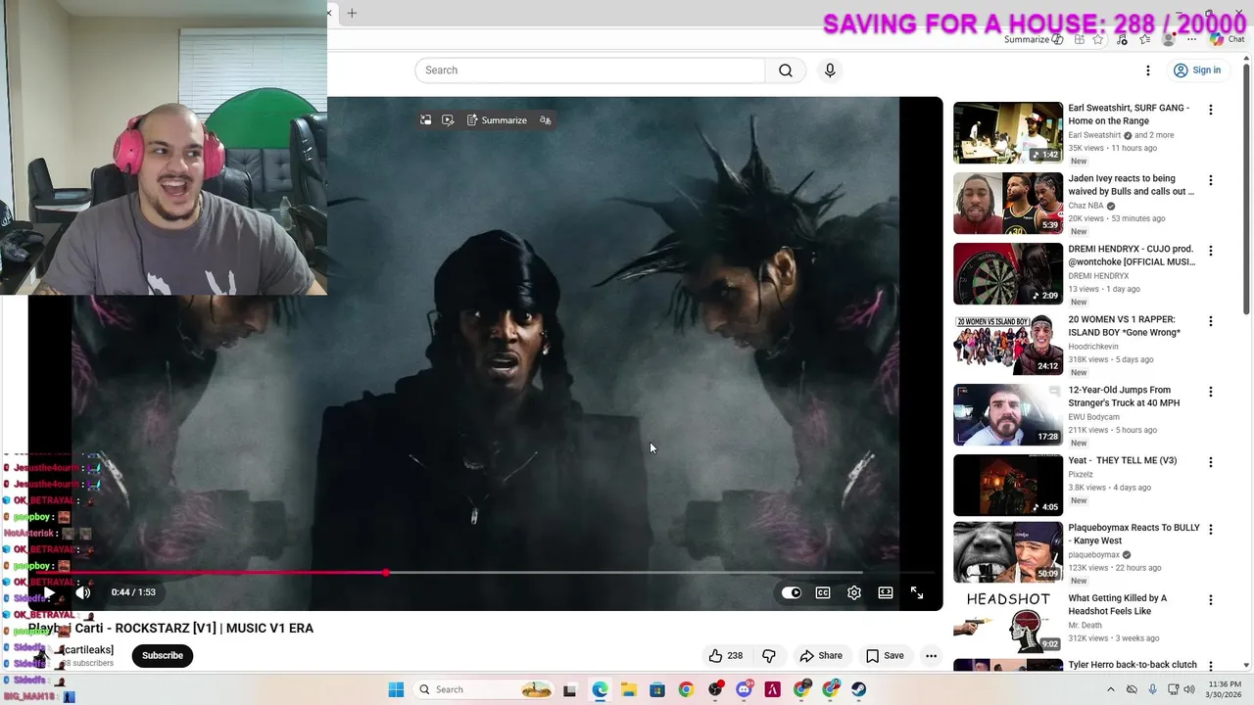Toggle the autoplay switch in the player

791,592
